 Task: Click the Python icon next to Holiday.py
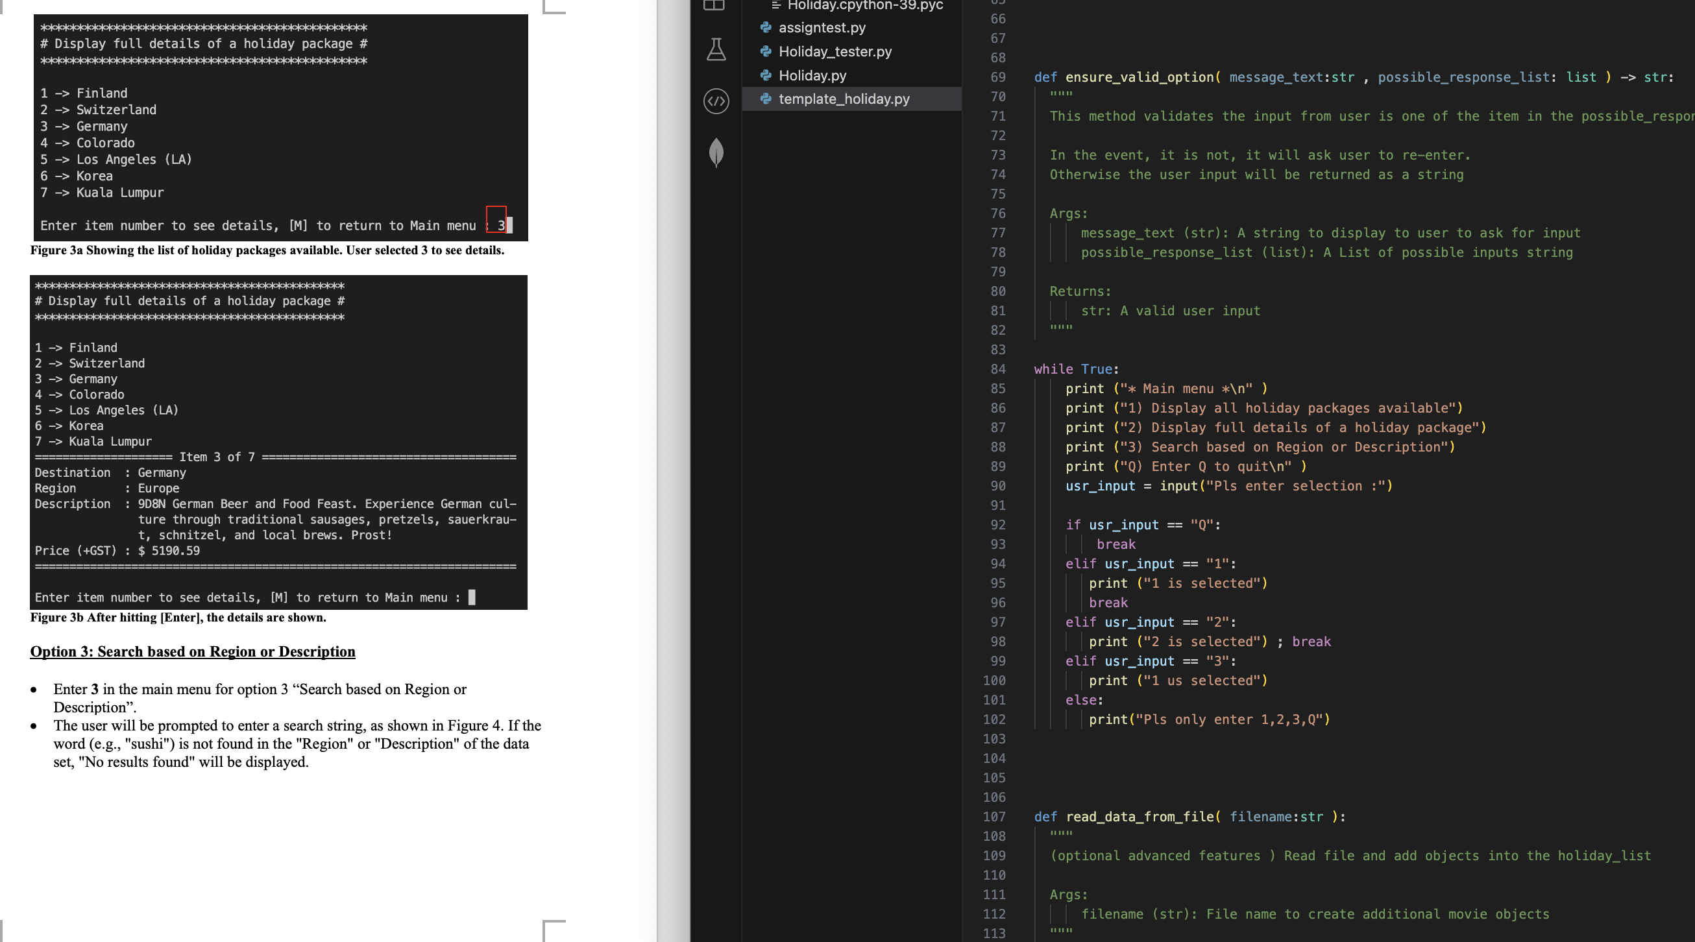tap(765, 75)
